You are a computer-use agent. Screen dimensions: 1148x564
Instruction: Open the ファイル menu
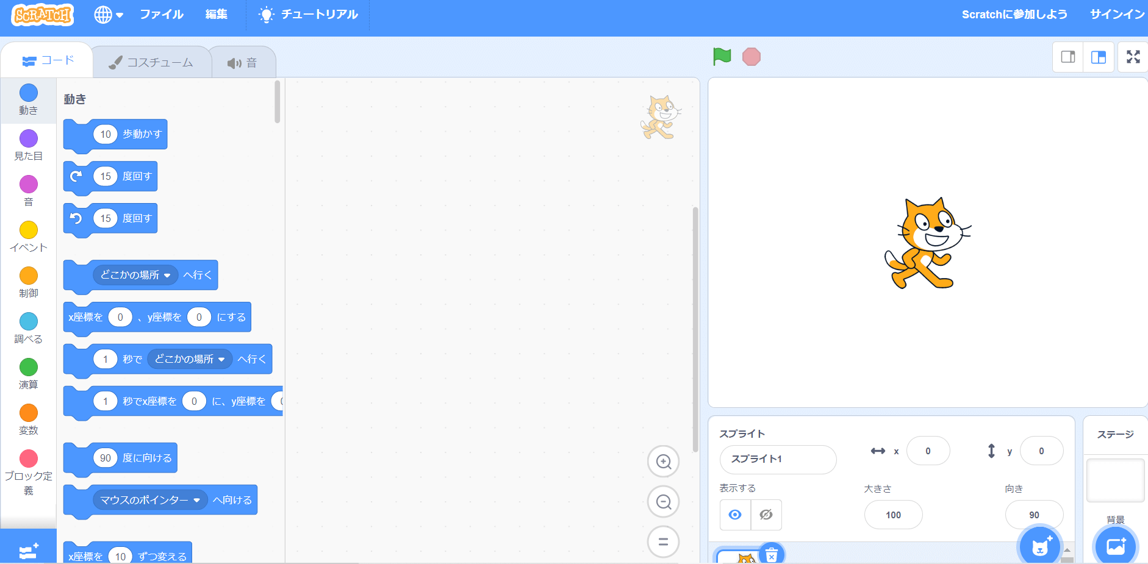click(x=162, y=14)
